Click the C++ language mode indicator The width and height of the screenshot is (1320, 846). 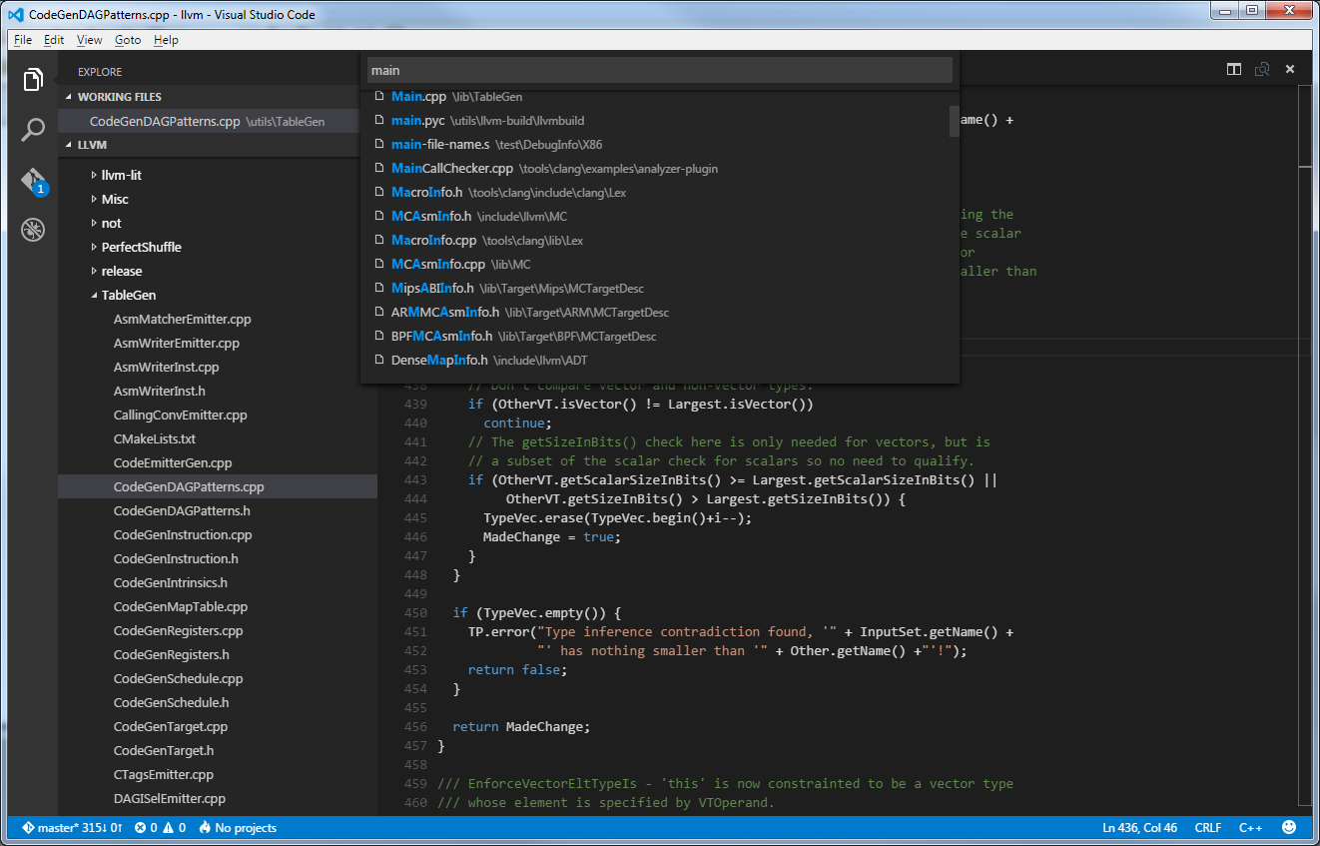coord(1251,827)
